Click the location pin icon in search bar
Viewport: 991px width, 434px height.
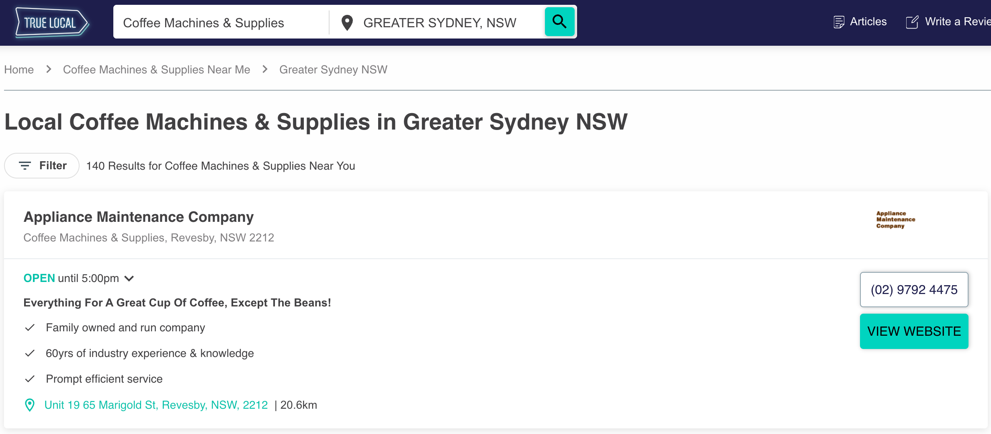tap(347, 23)
